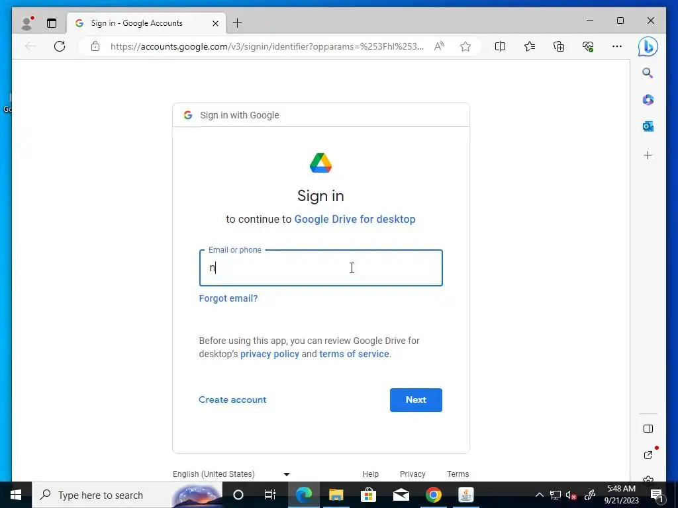Expand the English (United States) language dropdown
This screenshot has width=678, height=508.
click(231, 474)
